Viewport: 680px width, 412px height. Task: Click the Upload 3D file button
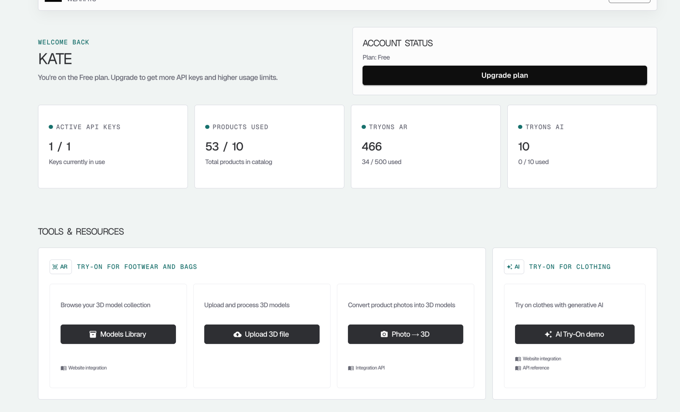click(262, 334)
